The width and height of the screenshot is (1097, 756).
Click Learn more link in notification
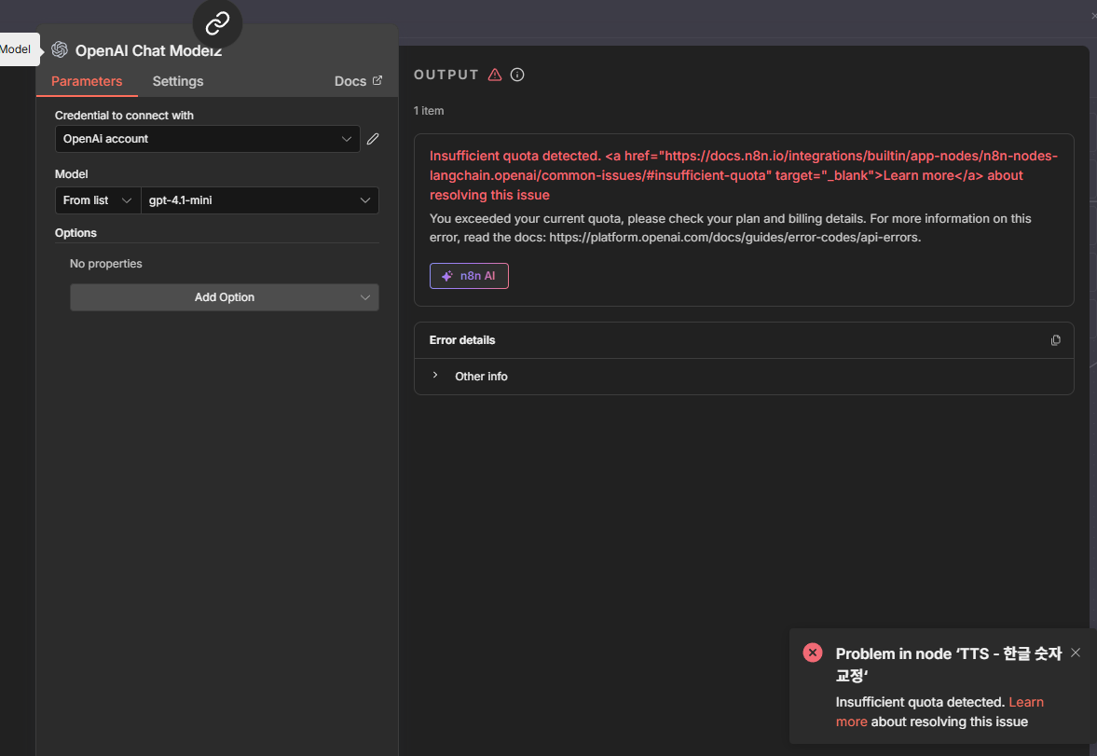(x=1025, y=702)
